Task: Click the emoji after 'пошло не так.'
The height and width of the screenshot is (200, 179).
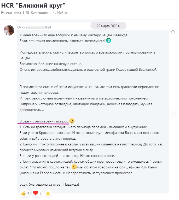Action: [x=74, y=167]
